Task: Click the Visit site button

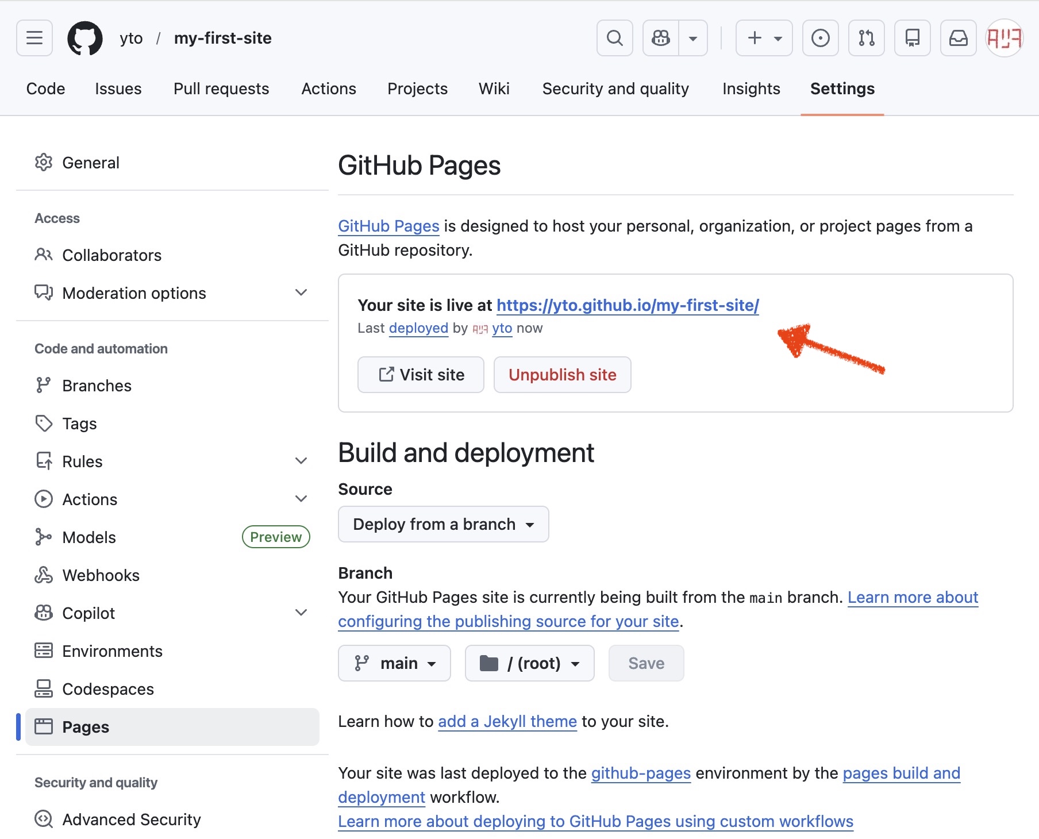Action: coord(421,375)
